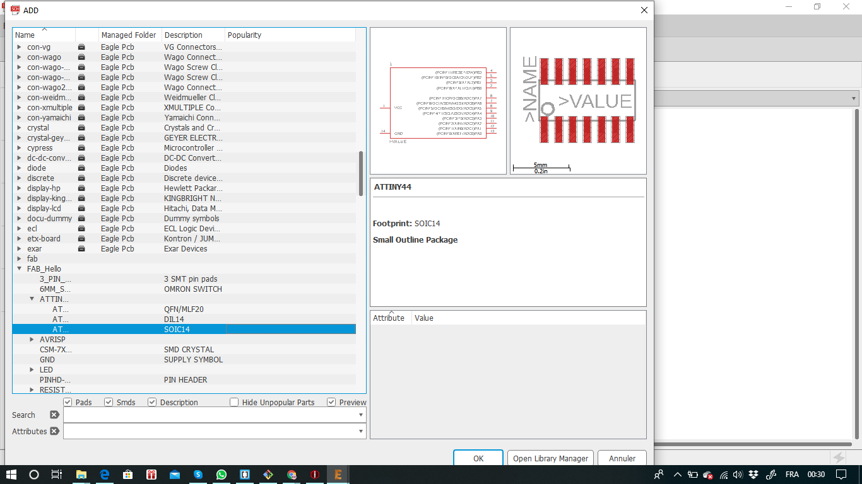The height and width of the screenshot is (484, 862).
Task: Click the library list vertical scrollbar thumb
Action: 361,173
